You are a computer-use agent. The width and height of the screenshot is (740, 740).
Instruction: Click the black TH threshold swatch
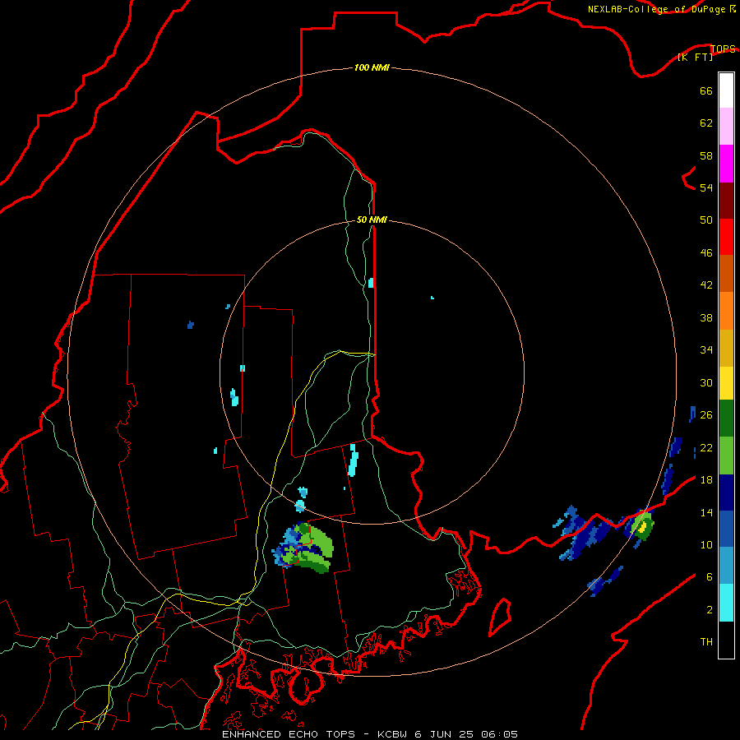[x=726, y=640]
